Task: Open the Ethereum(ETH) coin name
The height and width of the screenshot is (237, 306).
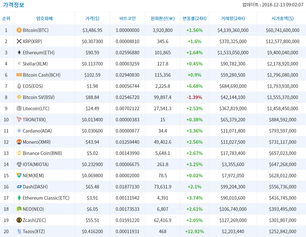Action: click(39, 52)
